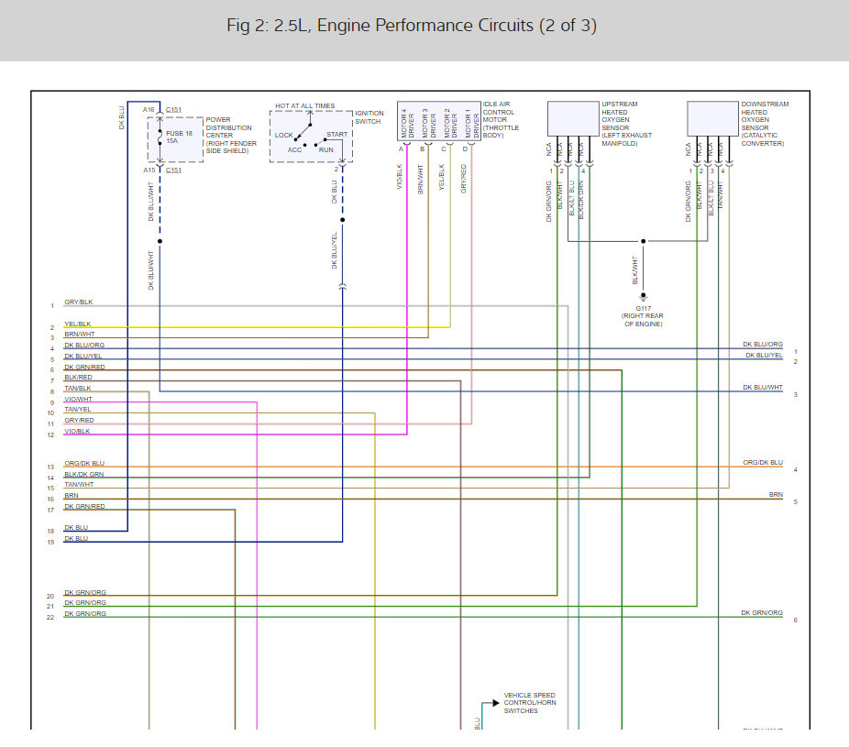Click the MOTOR 4 DRIVER pin label

[x=407, y=123]
